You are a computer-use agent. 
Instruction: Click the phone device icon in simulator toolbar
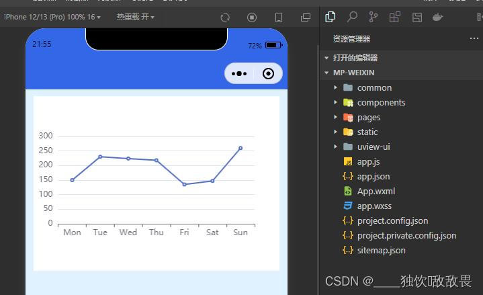(279, 17)
